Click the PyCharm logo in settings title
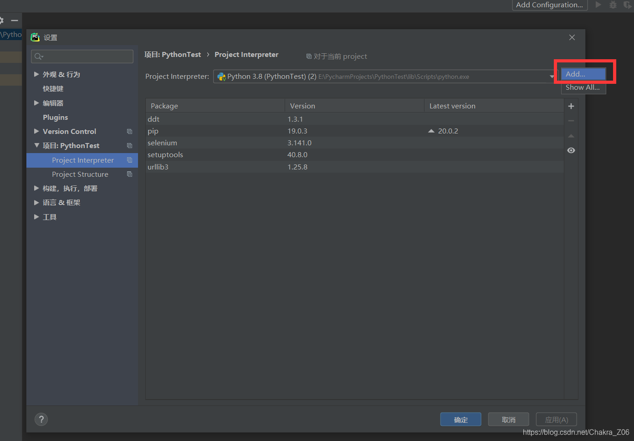 [x=35, y=37]
